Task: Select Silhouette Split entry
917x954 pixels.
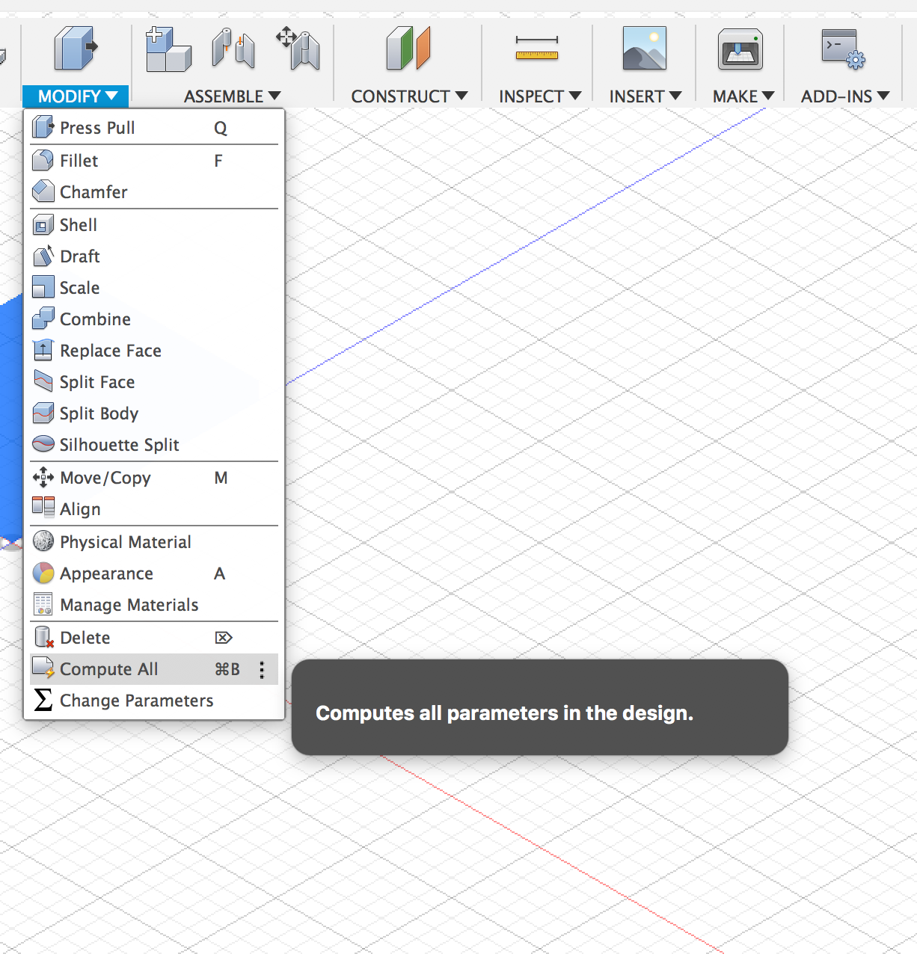Action: (154, 445)
